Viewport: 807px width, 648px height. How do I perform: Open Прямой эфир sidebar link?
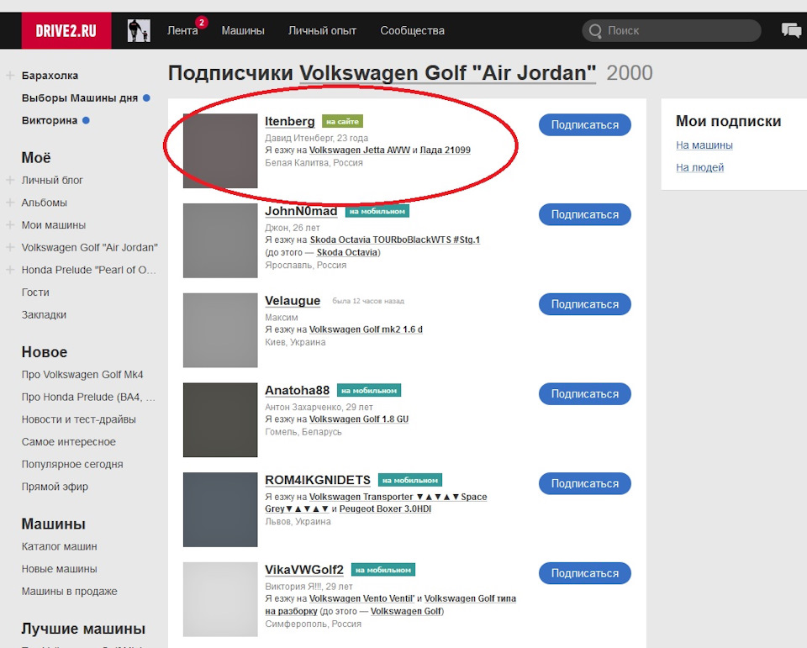[55, 487]
